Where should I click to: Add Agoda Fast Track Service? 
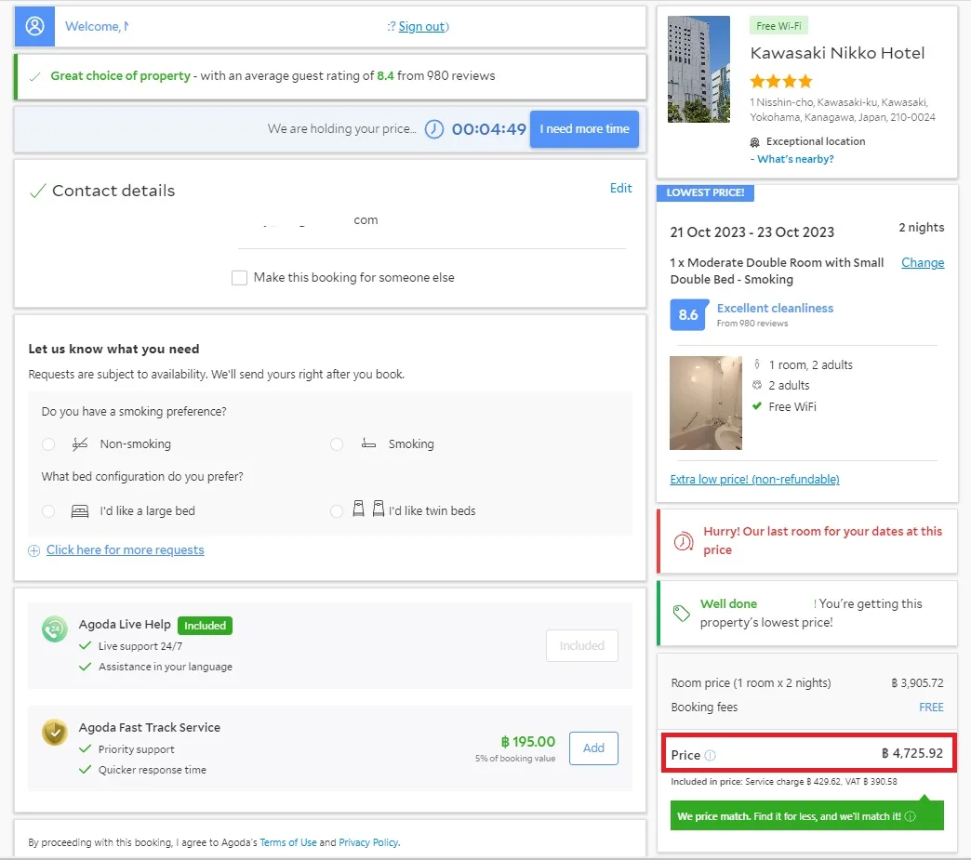click(593, 748)
